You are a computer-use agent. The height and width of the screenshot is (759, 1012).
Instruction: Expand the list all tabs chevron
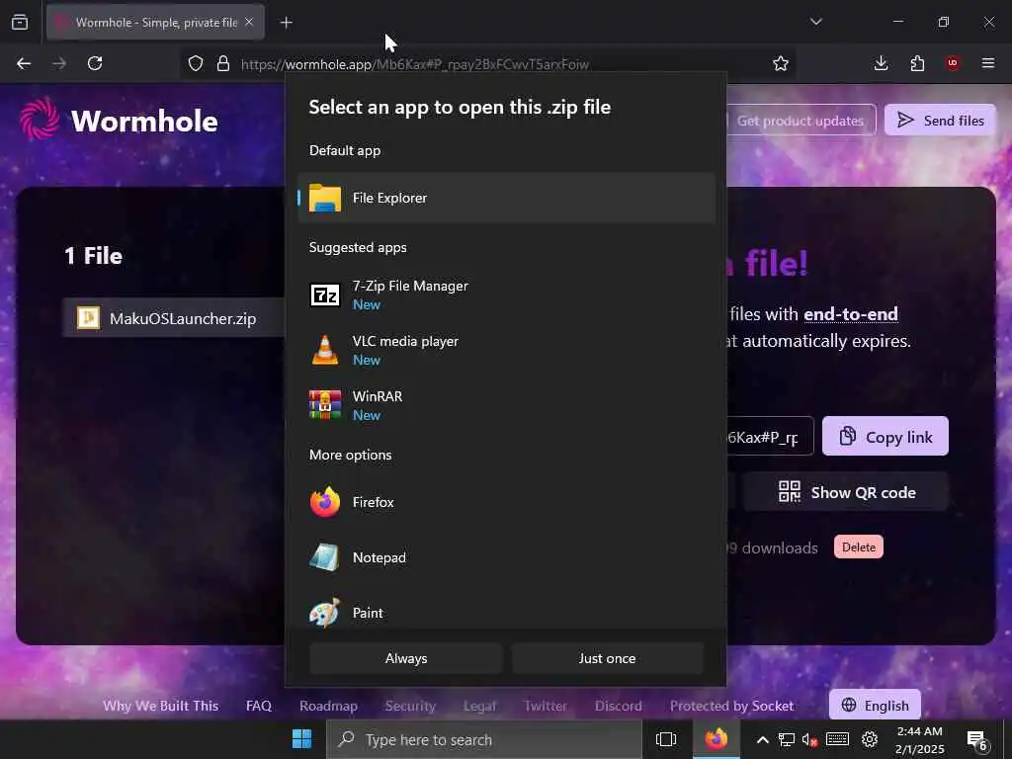pyautogui.click(x=815, y=22)
